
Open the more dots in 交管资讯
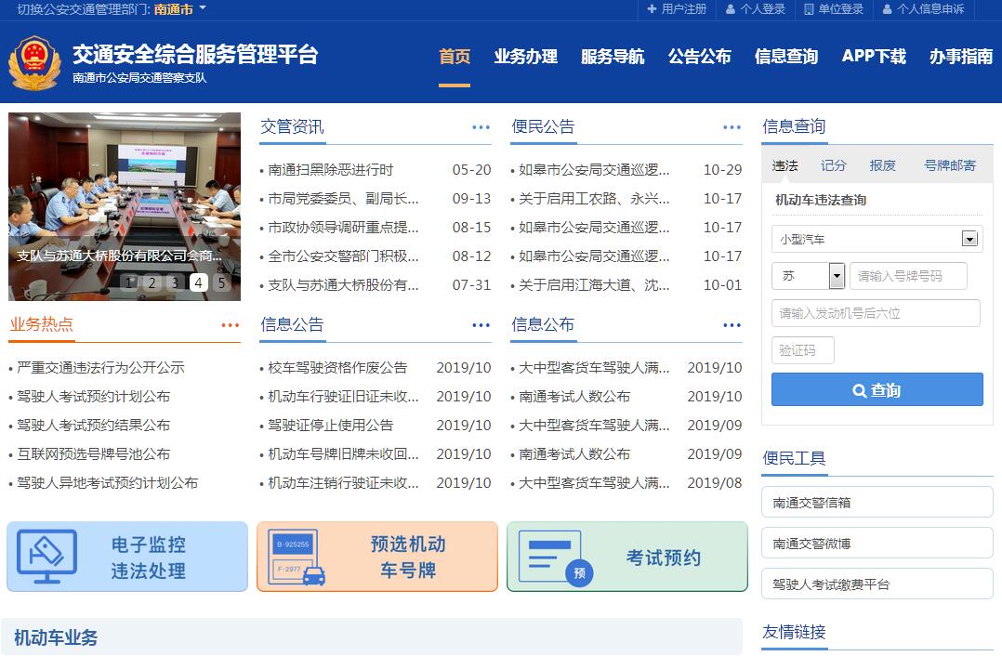click(x=481, y=127)
